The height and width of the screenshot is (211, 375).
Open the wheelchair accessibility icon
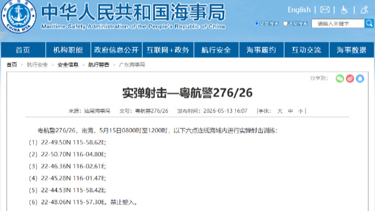344,10
